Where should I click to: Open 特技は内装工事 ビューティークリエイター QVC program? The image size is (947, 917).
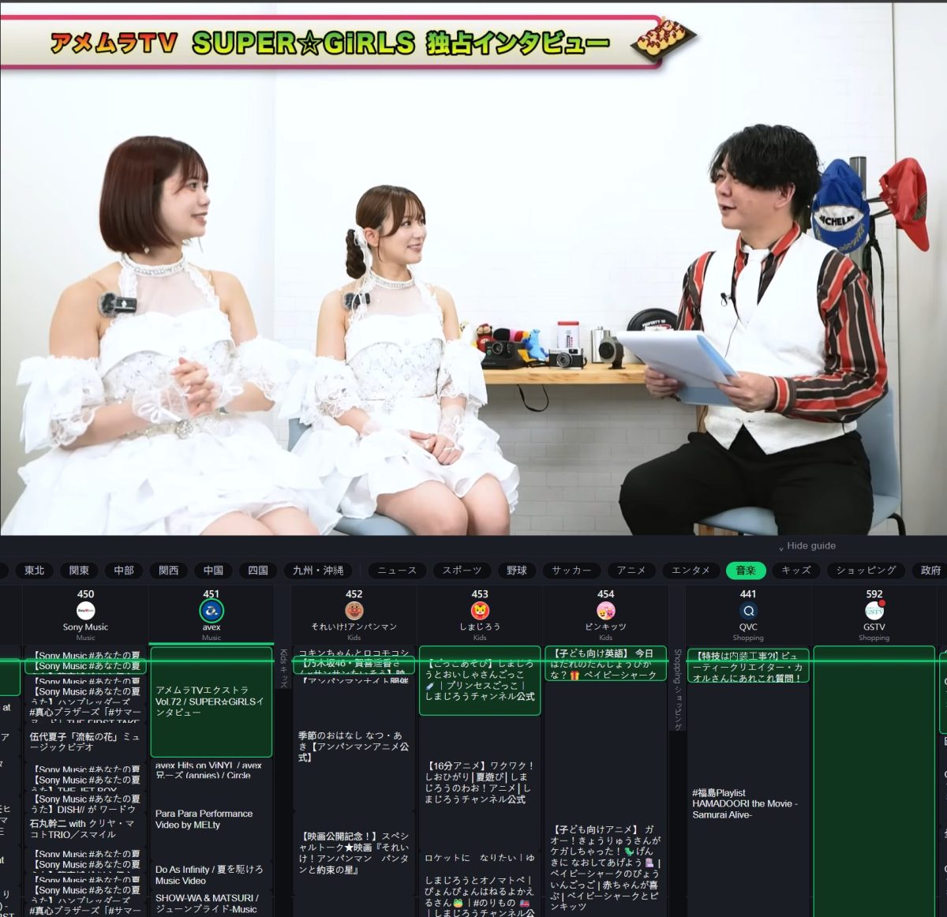(748, 666)
